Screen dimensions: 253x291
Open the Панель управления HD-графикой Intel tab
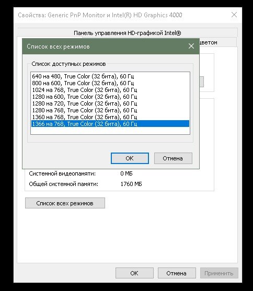pyautogui.click(x=127, y=33)
